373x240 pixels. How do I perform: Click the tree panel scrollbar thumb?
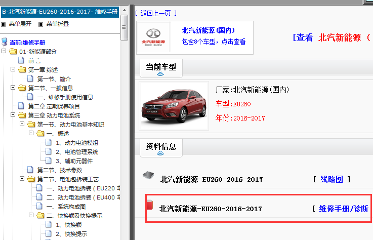124,27
